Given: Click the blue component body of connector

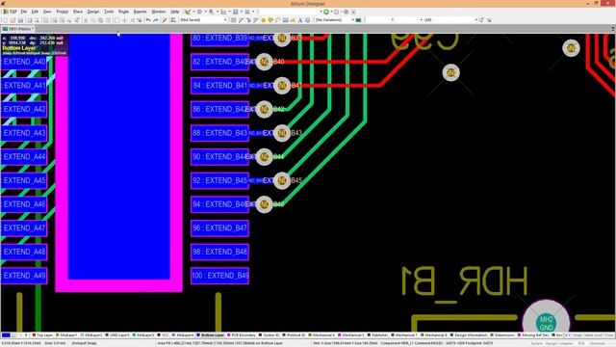Looking at the screenshot, I should click(x=119, y=156).
